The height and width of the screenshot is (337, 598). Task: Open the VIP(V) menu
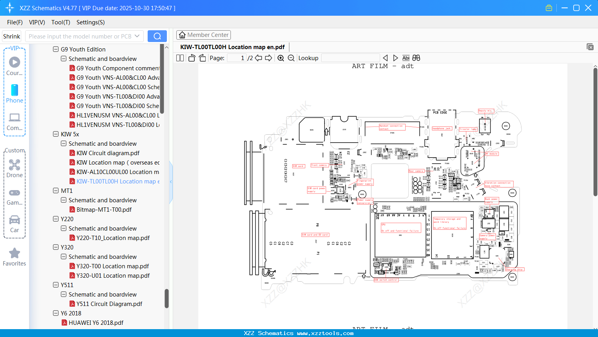[x=37, y=22]
